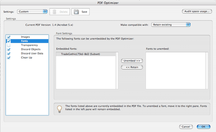
Task: Click Cancel to dismiss the dialog
Action: coord(186,127)
